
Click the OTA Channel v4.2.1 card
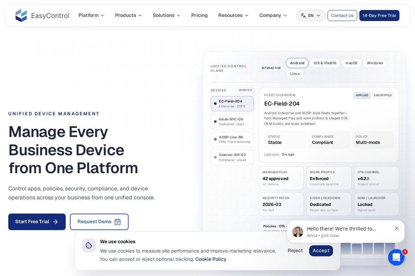[376, 178]
